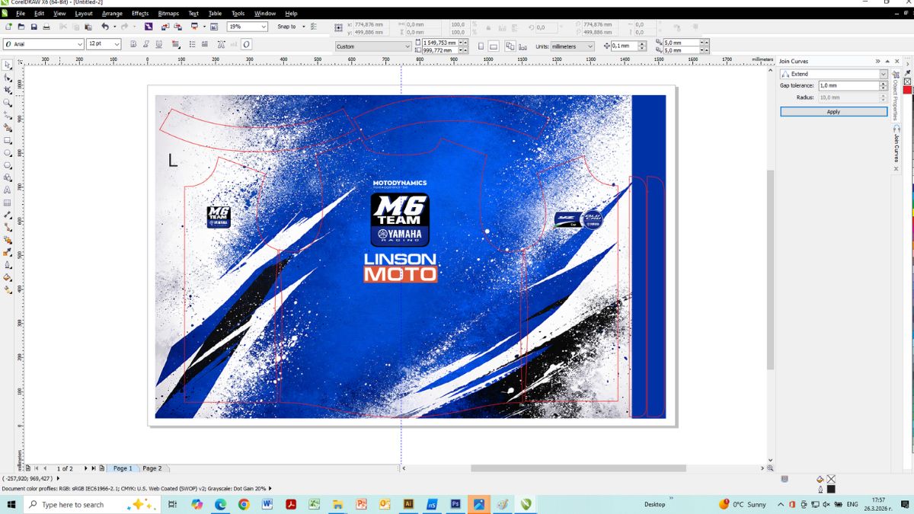Viewport: 914px width, 514px height.
Task: Open the Units millimeters dropdown
Action: [590, 46]
